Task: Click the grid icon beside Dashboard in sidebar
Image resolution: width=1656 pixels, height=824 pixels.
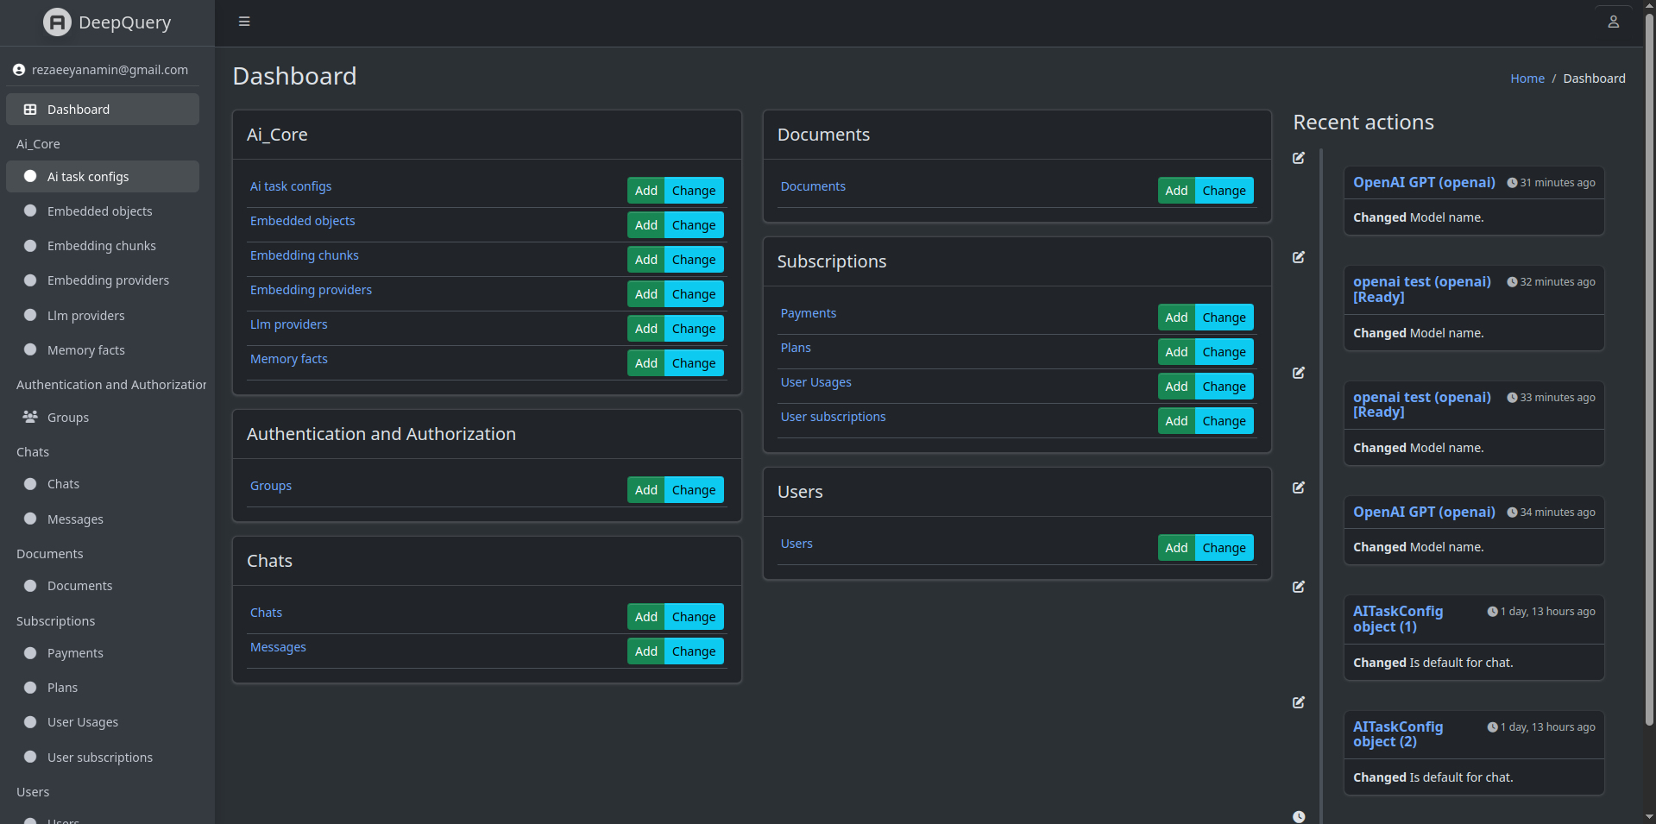Action: [30, 110]
